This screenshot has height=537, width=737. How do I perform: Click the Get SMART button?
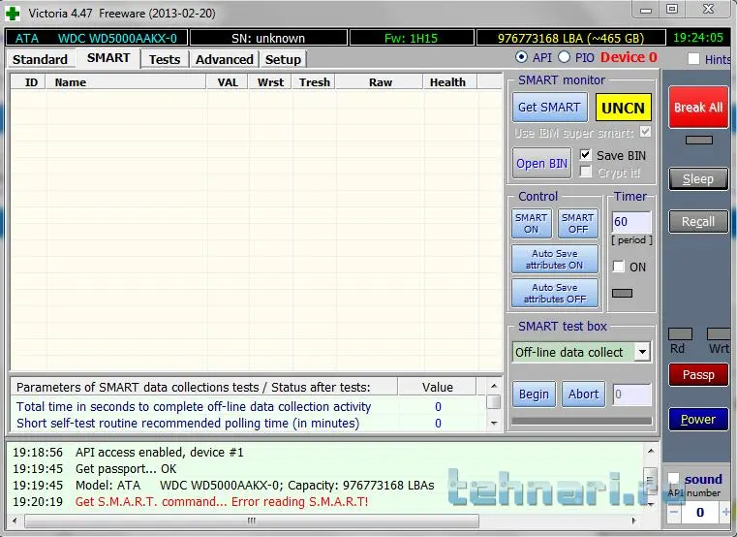click(549, 108)
